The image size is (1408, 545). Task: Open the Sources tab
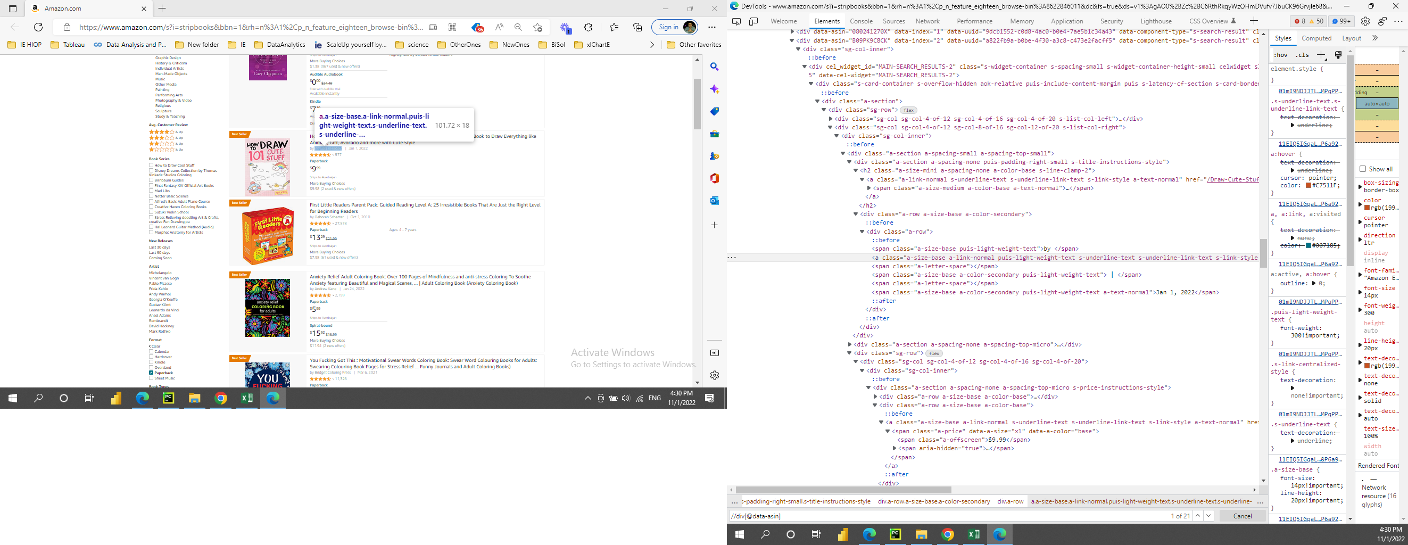(893, 21)
